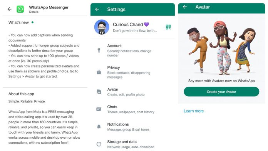This screenshot has height=151, width=268.
Task: Open Curious Chand profile picture
Action: click(x=102, y=27)
